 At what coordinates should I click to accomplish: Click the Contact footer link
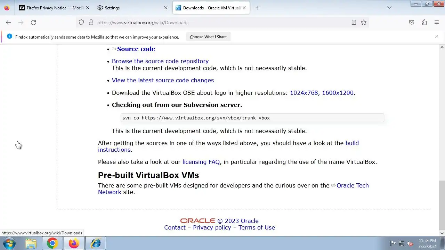[175, 227]
